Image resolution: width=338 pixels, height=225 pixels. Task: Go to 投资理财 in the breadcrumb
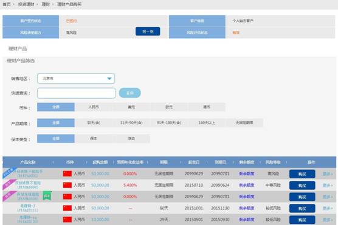pos(26,4)
